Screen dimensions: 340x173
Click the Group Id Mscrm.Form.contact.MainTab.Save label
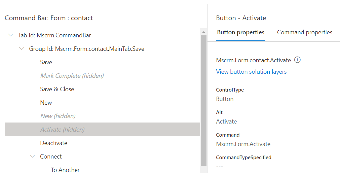pyautogui.click(x=86, y=49)
